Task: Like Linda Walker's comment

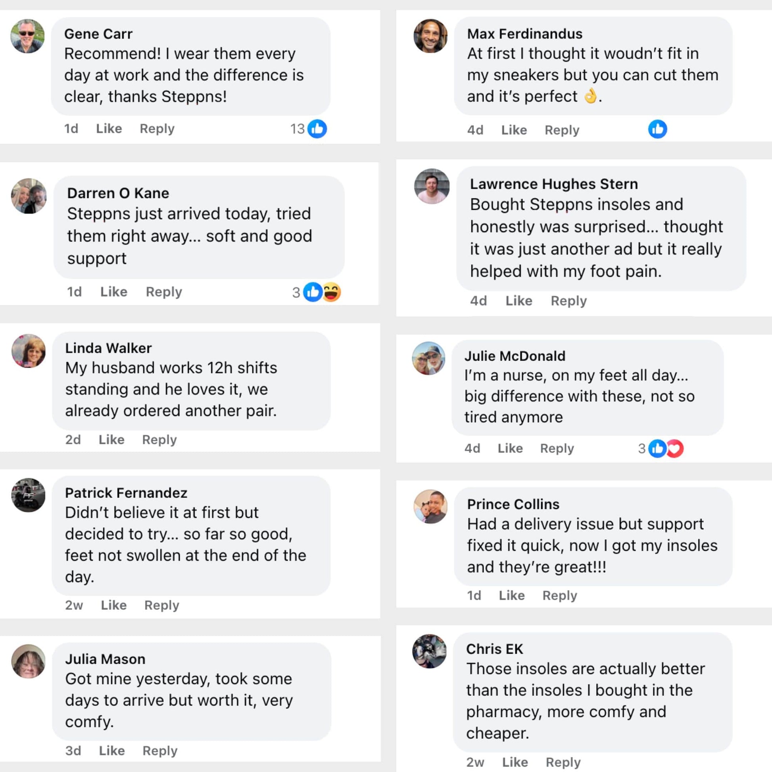Action: (x=111, y=440)
